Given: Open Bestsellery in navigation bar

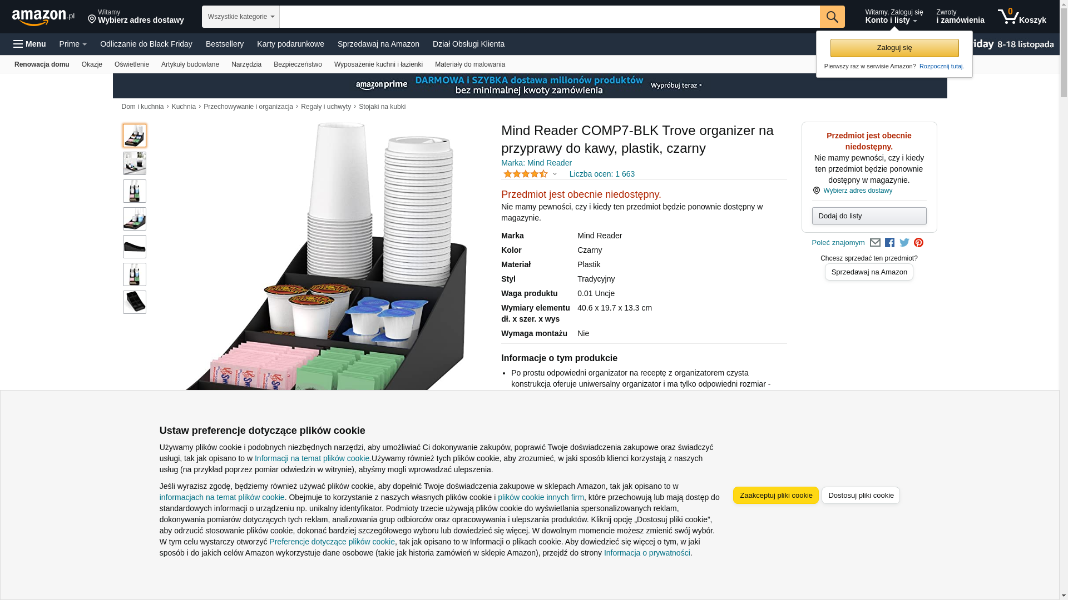Looking at the screenshot, I should tap(225, 44).
